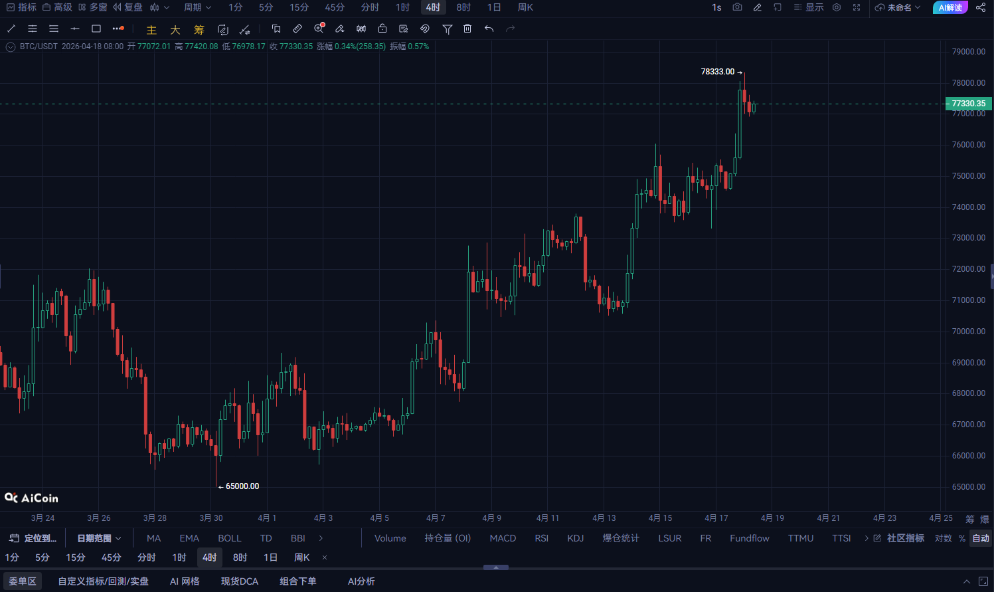This screenshot has width=994, height=592.
Task: Open 社区指标 community indicators
Action: 899,538
